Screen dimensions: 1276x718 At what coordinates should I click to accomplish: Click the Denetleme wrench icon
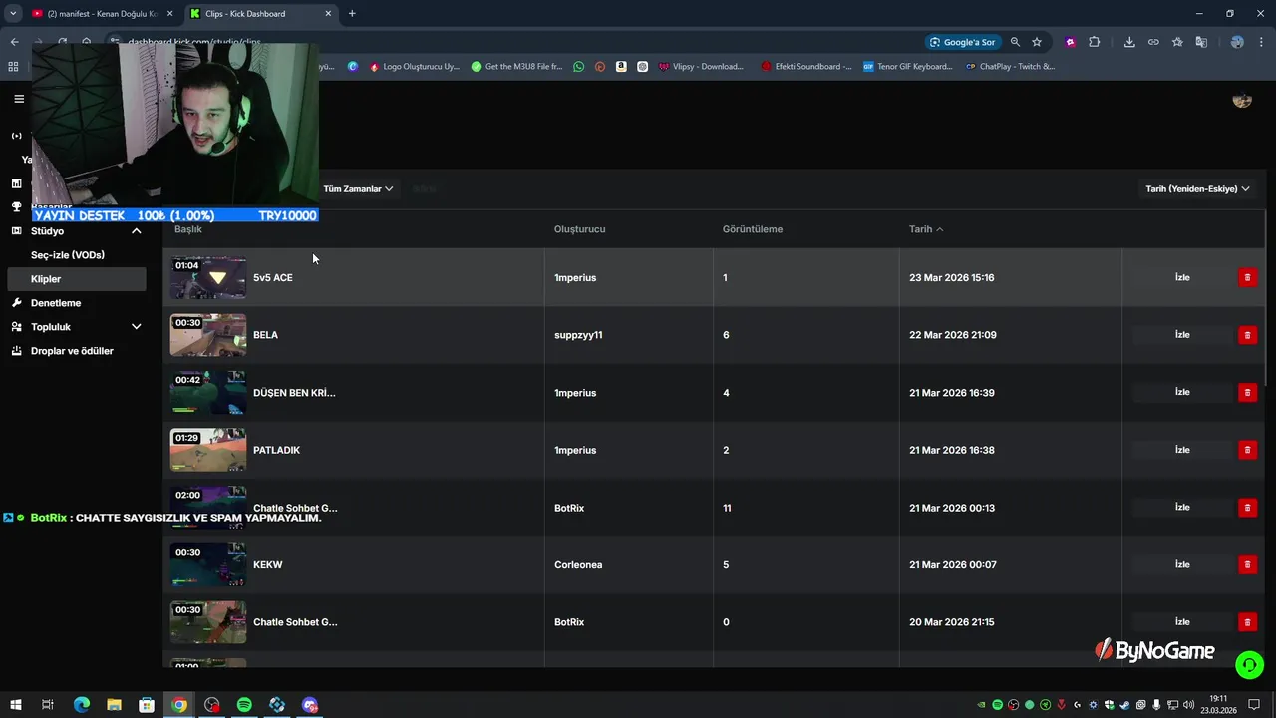click(16, 303)
